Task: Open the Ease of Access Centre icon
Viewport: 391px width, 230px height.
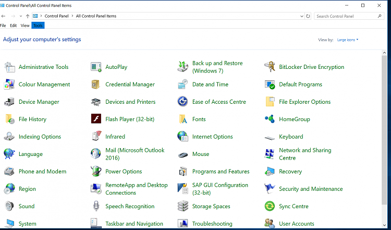Action: click(182, 102)
